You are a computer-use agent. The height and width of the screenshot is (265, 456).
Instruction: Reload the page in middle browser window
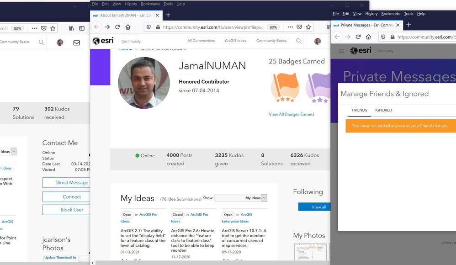[x=117, y=27]
